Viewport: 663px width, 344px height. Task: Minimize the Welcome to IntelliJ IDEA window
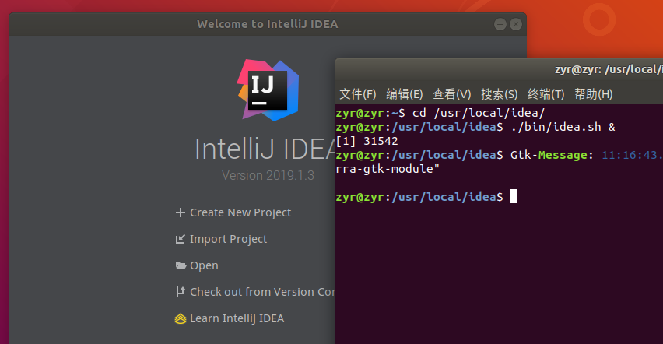pos(500,24)
